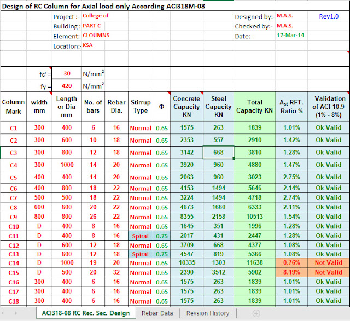The height and width of the screenshot is (321, 350).
Task: Select C18 Ok Valid cell
Action: pyautogui.click(x=329, y=301)
